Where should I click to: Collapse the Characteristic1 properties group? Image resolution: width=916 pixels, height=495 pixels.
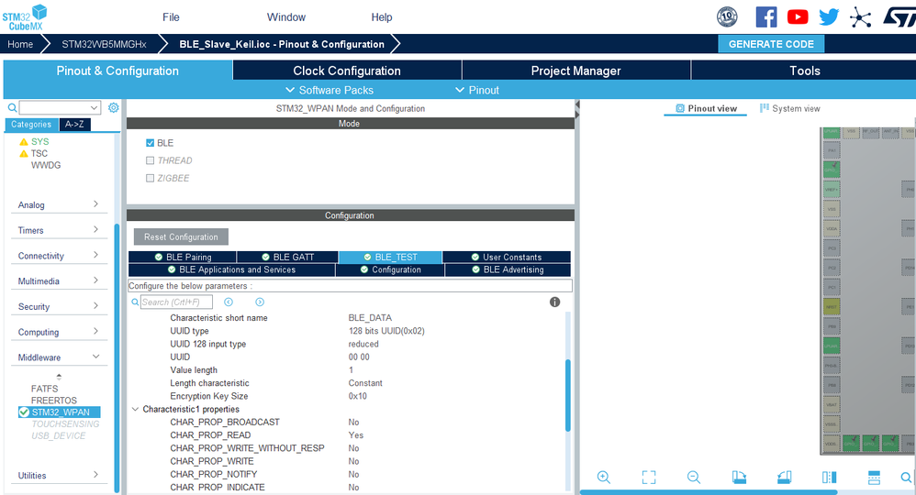[x=136, y=409]
